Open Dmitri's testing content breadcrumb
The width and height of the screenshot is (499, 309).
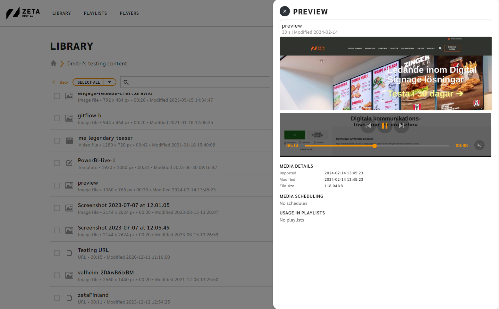(97, 63)
